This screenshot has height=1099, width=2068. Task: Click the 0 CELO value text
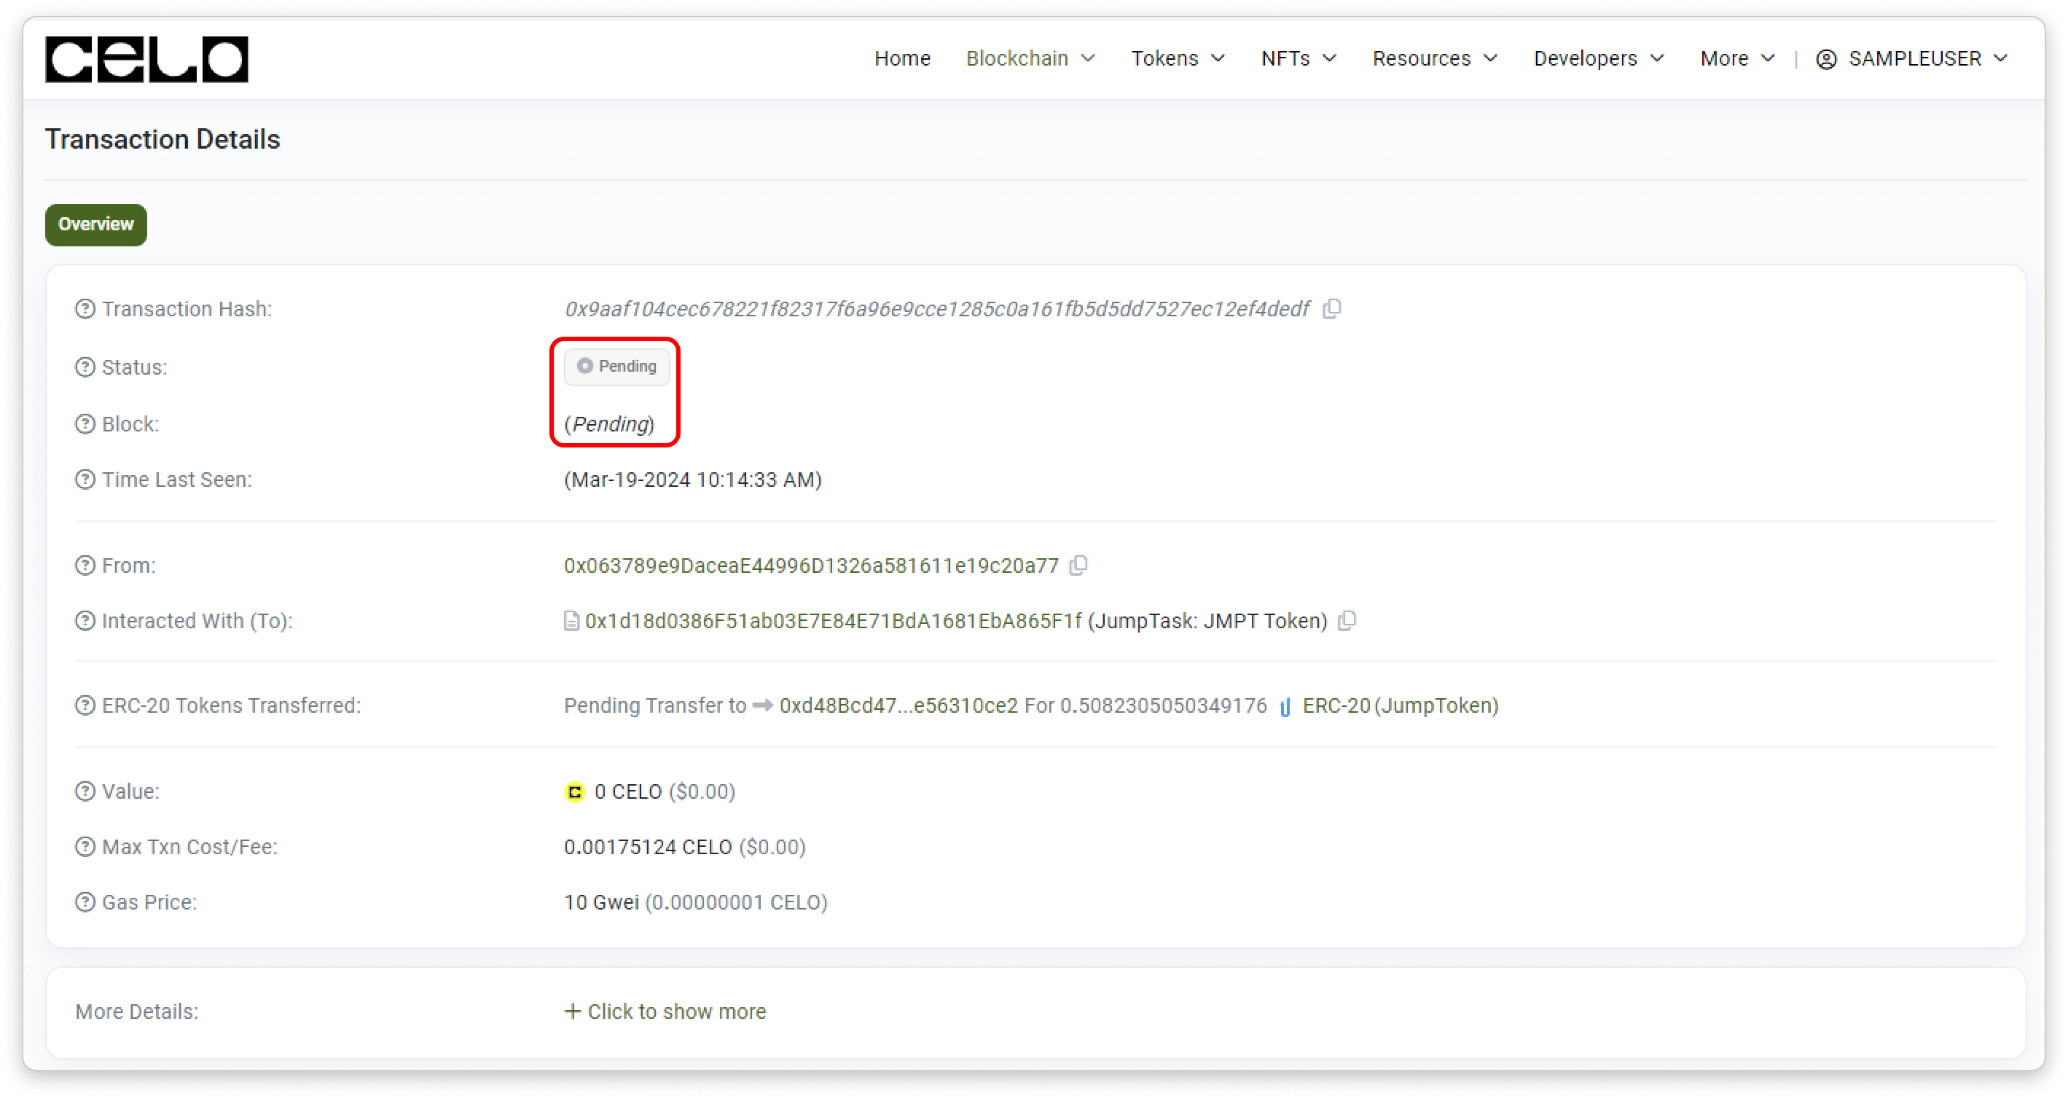pos(628,791)
